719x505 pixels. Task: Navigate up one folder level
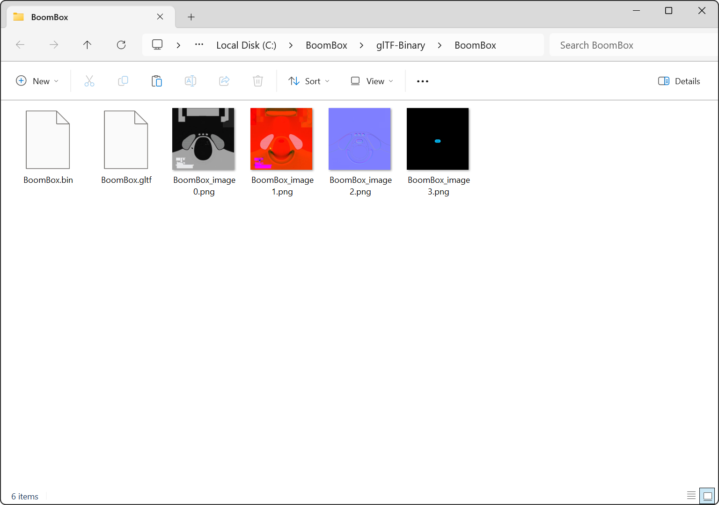tap(87, 45)
